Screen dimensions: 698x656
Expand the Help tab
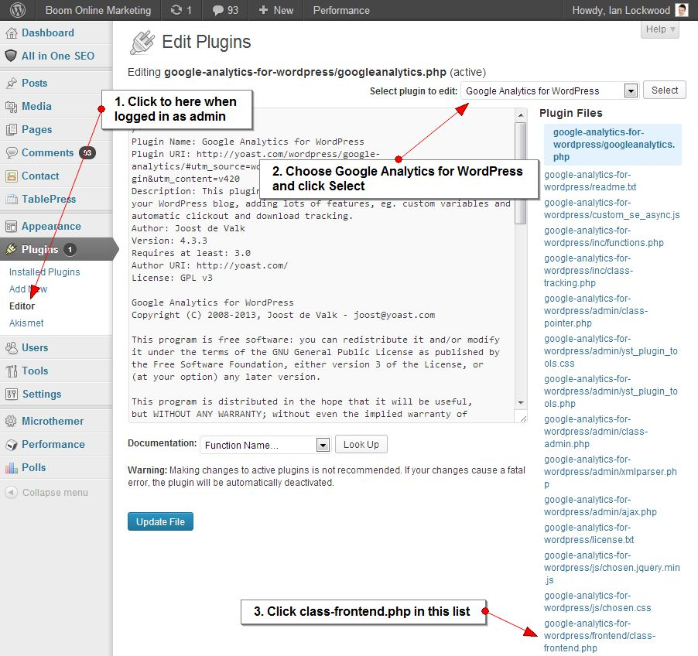659,29
